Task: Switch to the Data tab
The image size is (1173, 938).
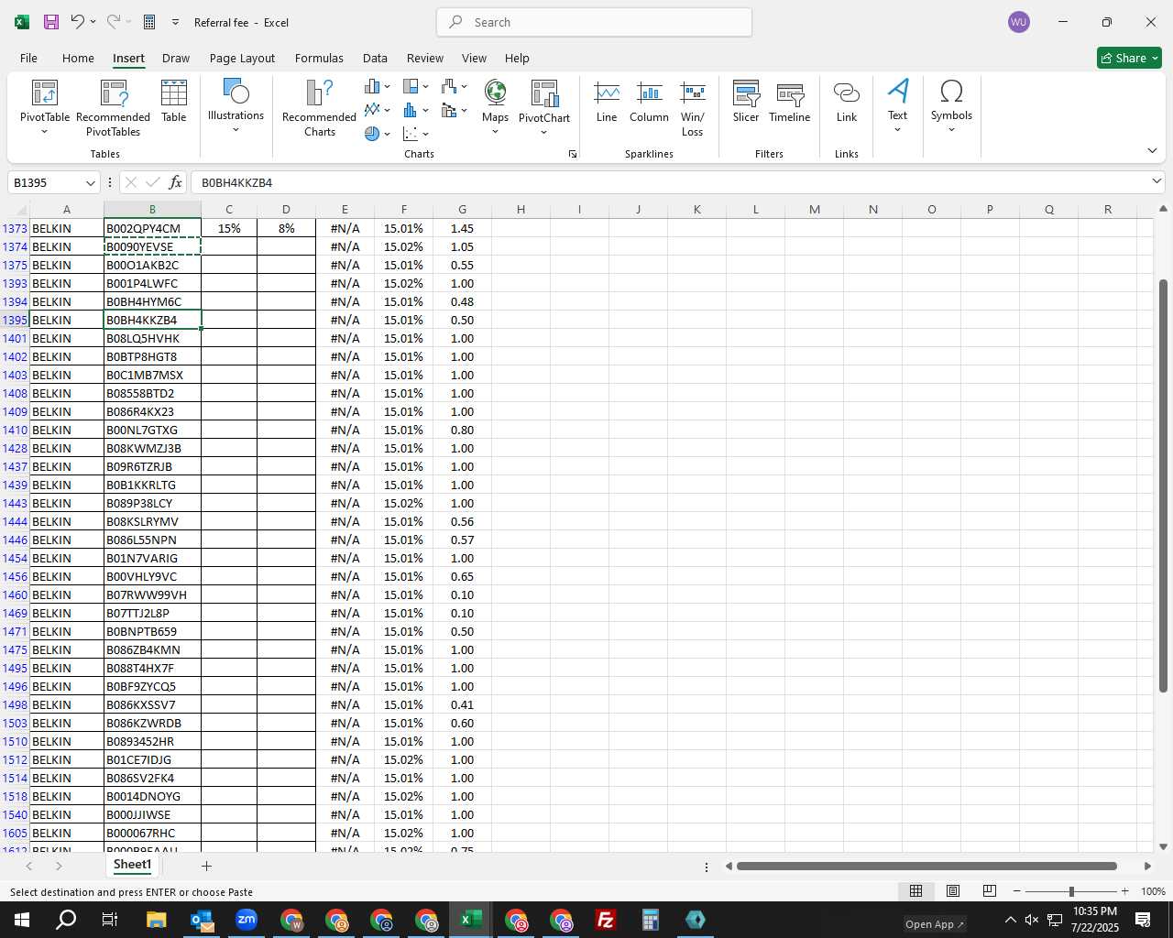Action: click(x=375, y=58)
